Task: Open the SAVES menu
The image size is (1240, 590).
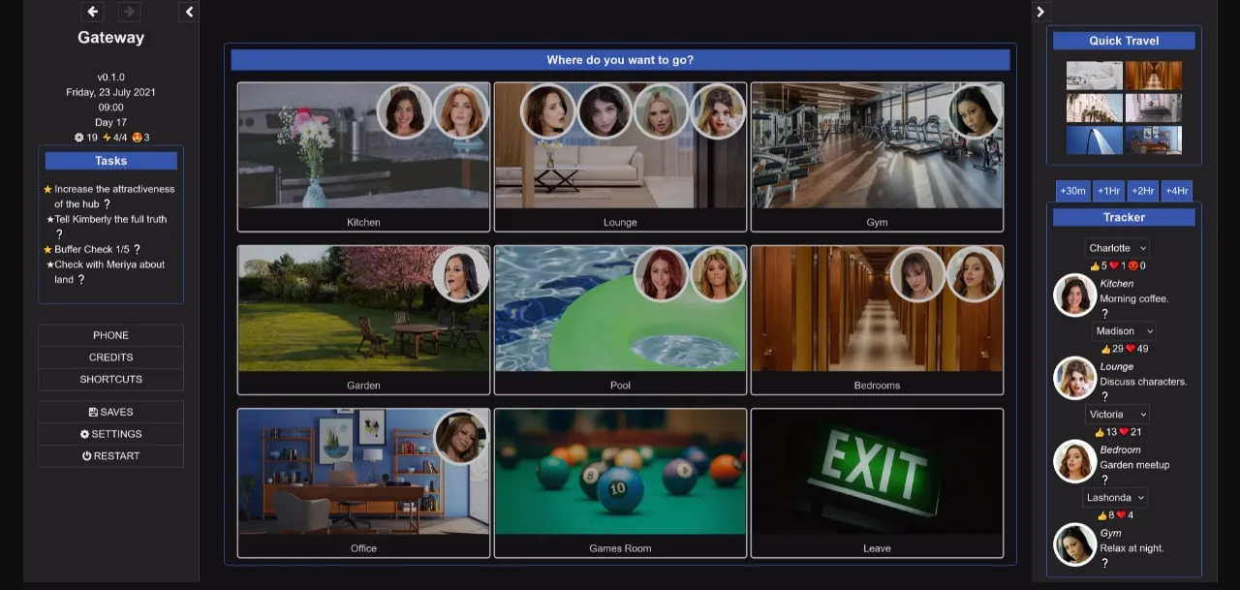Action: pos(110,412)
